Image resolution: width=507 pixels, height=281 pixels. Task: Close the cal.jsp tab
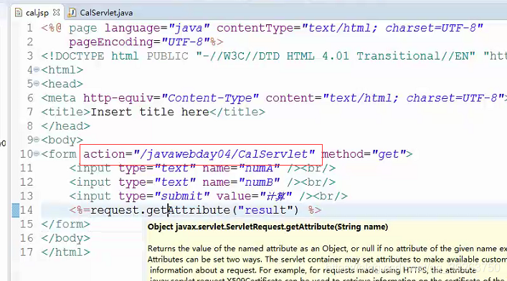(56, 12)
